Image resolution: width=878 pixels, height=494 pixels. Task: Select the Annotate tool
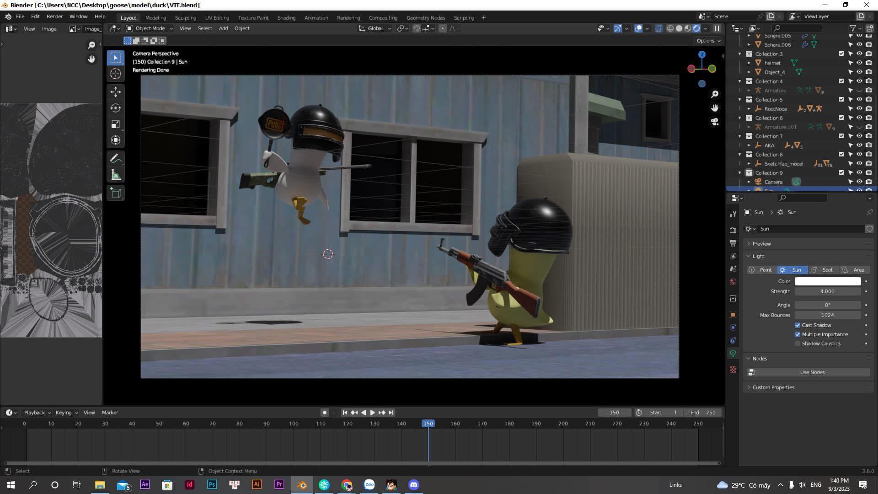(116, 159)
